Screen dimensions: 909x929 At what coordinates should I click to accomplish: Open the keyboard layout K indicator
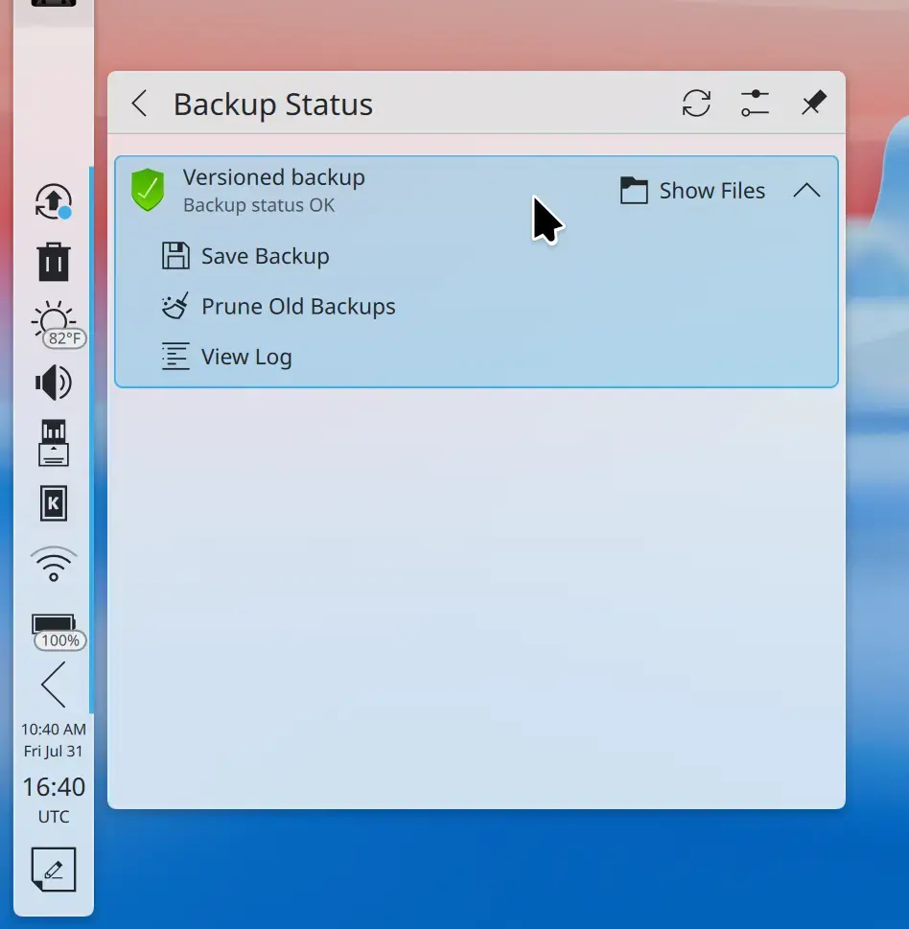pyautogui.click(x=54, y=503)
